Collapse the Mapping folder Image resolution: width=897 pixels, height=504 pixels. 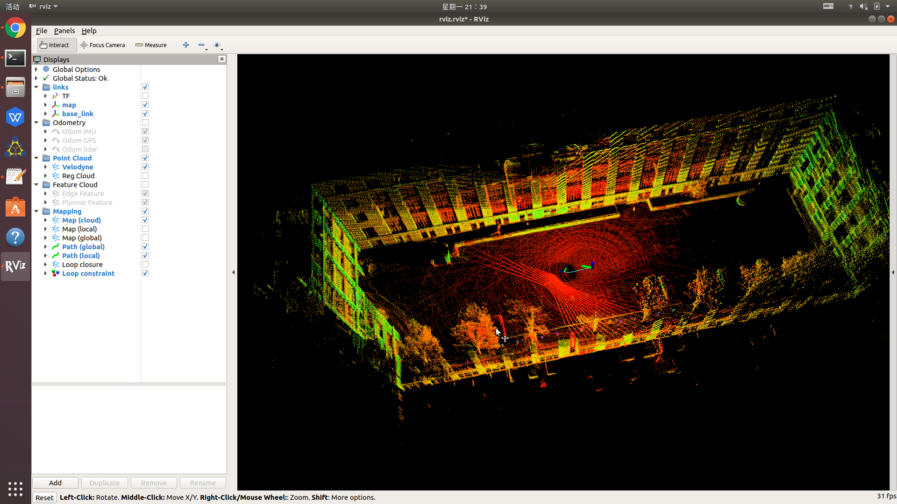(x=36, y=211)
